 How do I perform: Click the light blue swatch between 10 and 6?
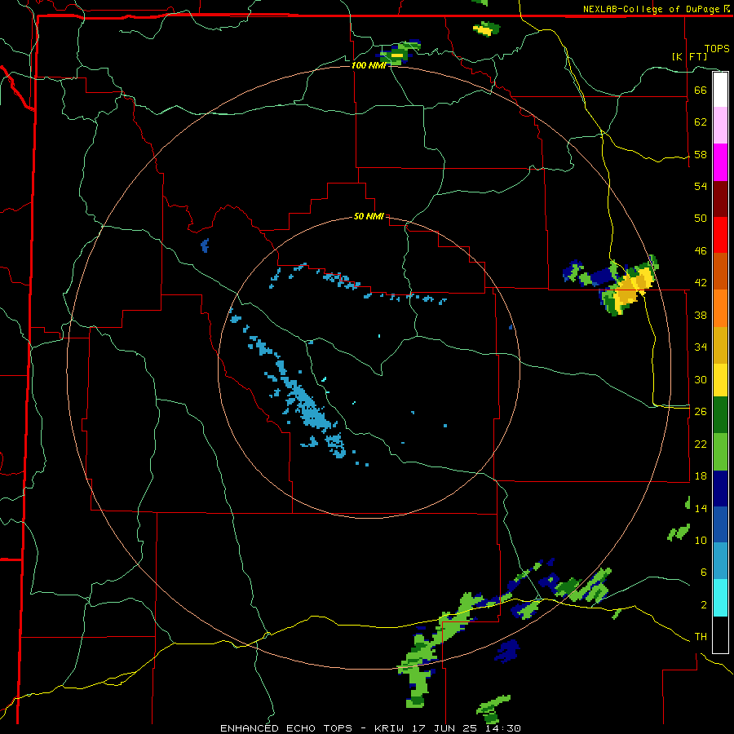720,561
